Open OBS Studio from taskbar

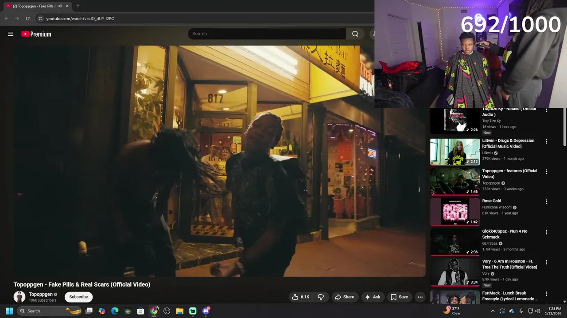(x=167, y=311)
